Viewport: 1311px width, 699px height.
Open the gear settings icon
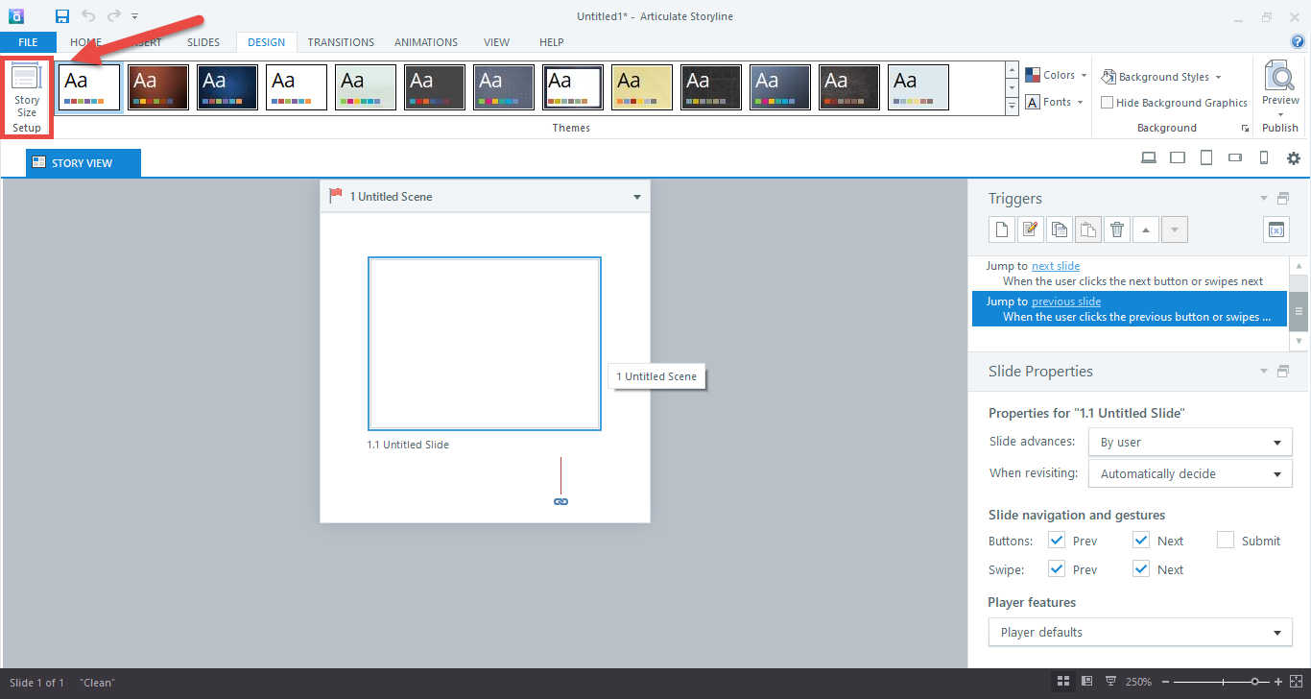1294,158
